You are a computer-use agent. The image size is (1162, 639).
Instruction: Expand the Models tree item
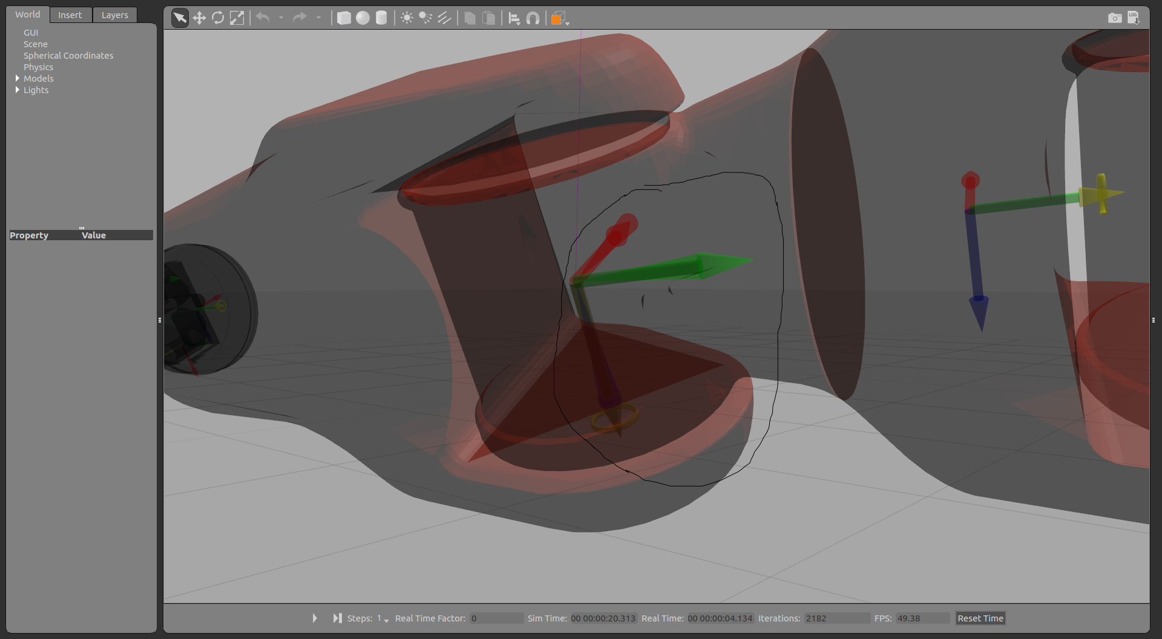(x=18, y=78)
